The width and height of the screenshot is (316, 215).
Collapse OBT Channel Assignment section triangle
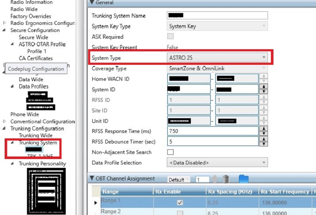coord(92,179)
